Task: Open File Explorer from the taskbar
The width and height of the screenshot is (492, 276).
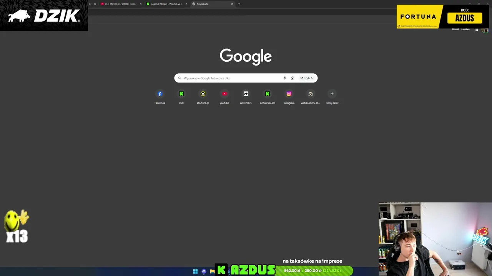Action: (x=212, y=271)
